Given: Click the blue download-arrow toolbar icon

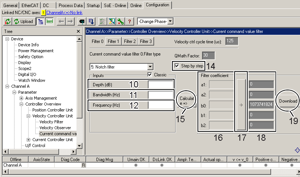Looking at the screenshot, I should tap(91, 21).
